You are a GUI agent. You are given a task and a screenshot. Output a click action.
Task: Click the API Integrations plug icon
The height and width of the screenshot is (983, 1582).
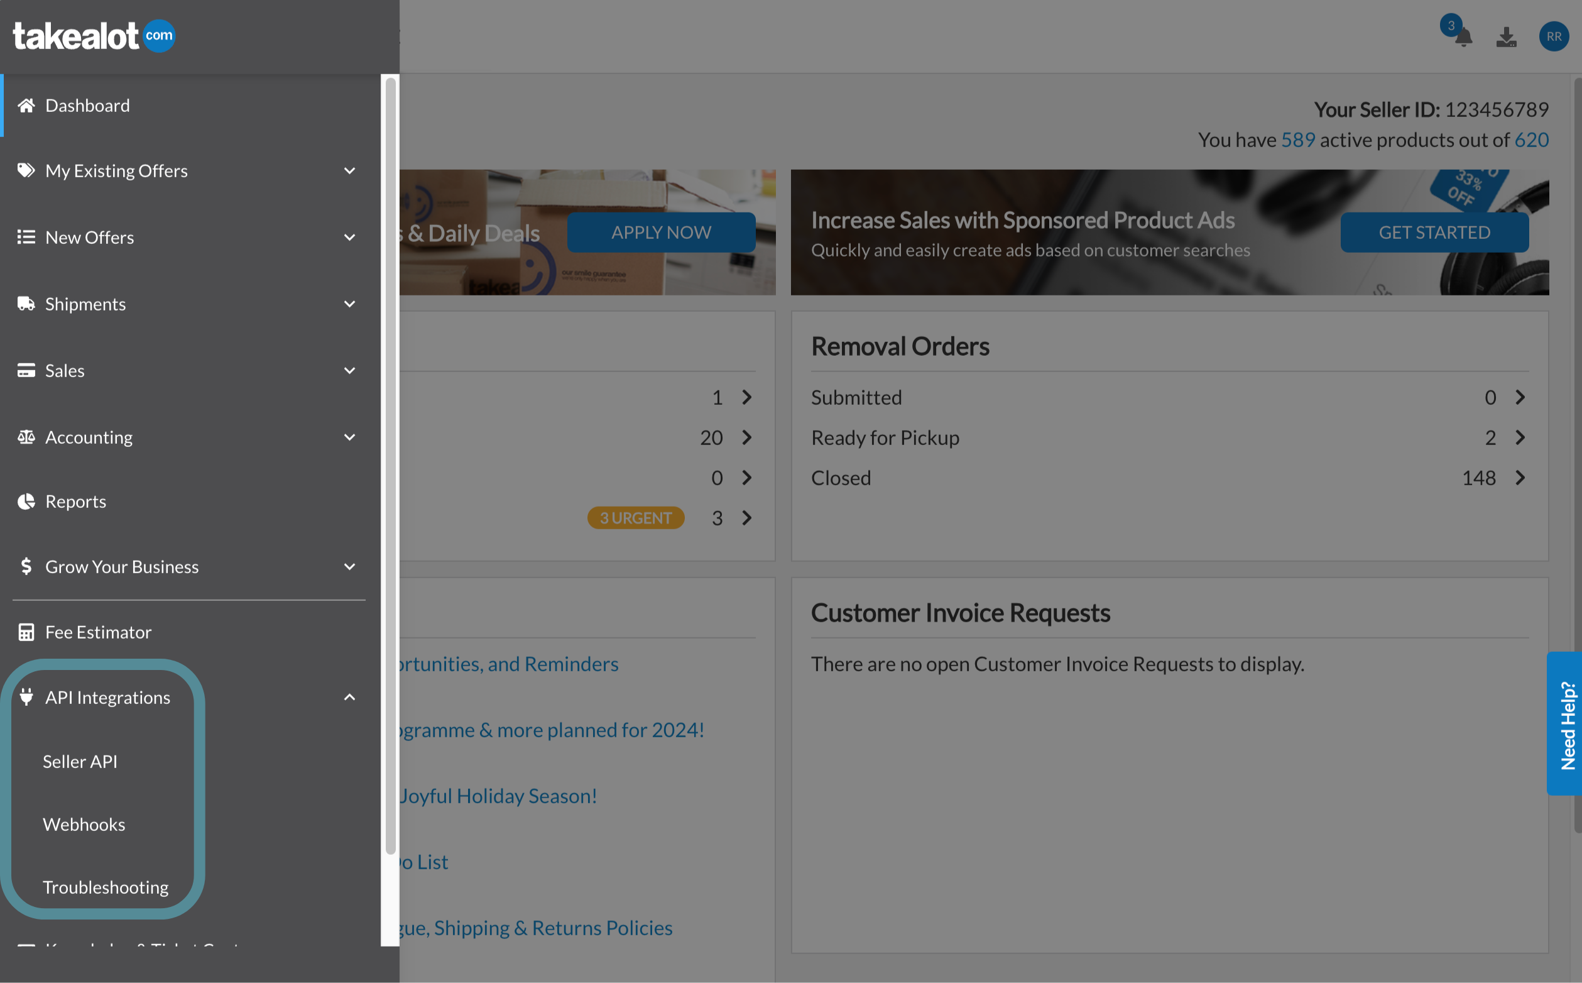(x=26, y=697)
